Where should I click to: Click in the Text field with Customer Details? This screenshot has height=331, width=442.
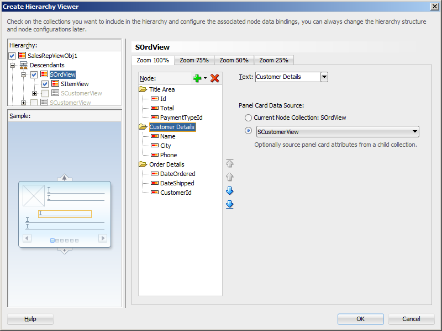click(x=288, y=77)
